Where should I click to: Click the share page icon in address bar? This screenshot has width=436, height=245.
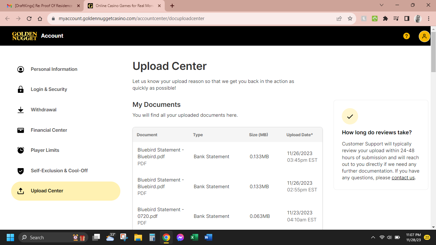[x=339, y=19]
